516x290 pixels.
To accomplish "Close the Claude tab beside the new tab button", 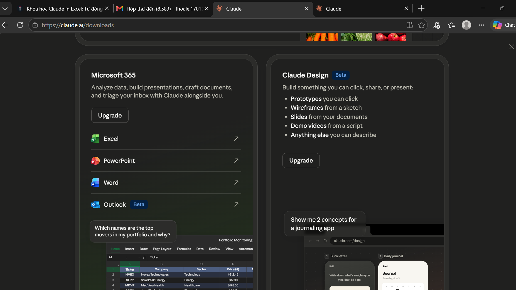I will tap(406, 9).
